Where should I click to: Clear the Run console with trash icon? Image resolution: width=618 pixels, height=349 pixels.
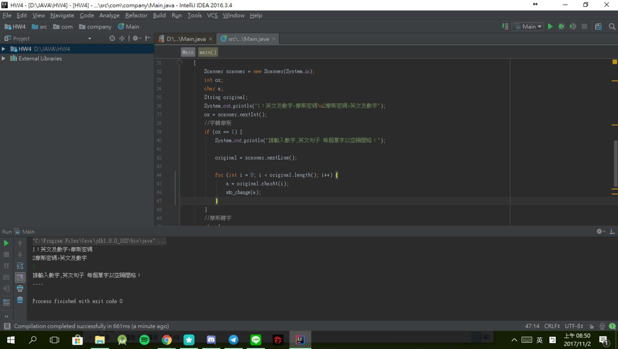click(x=20, y=300)
